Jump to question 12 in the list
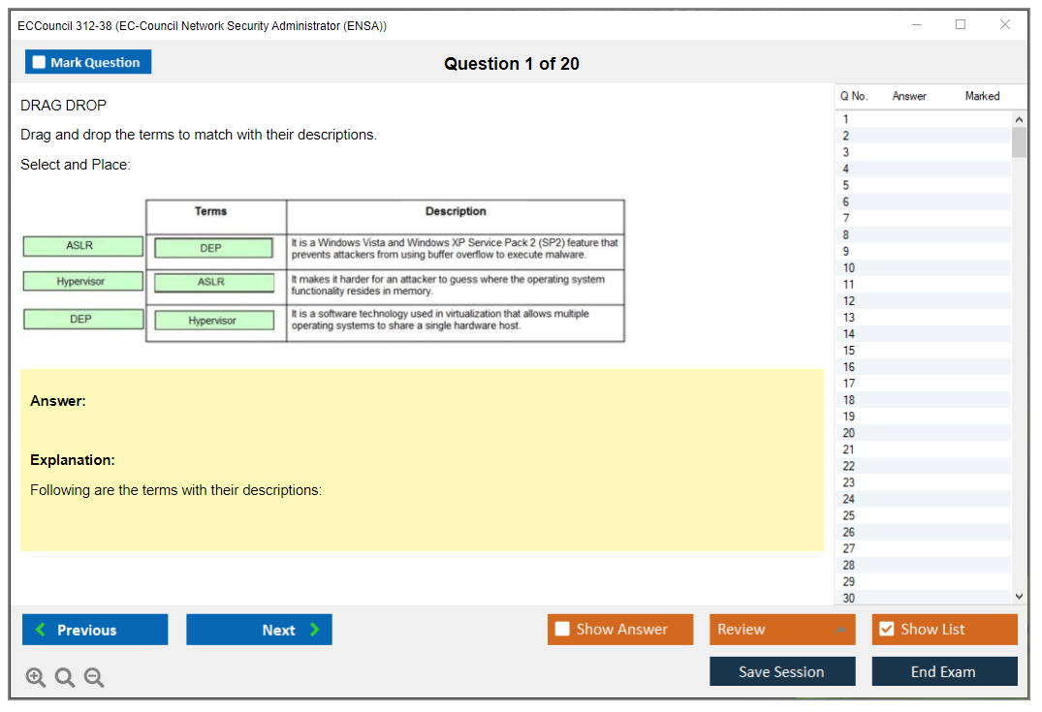 [849, 301]
